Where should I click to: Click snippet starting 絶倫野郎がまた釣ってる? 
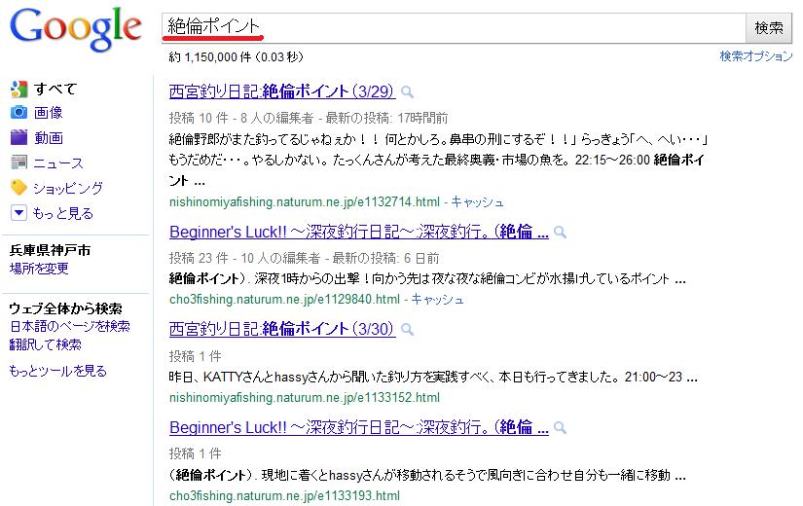pos(439,160)
